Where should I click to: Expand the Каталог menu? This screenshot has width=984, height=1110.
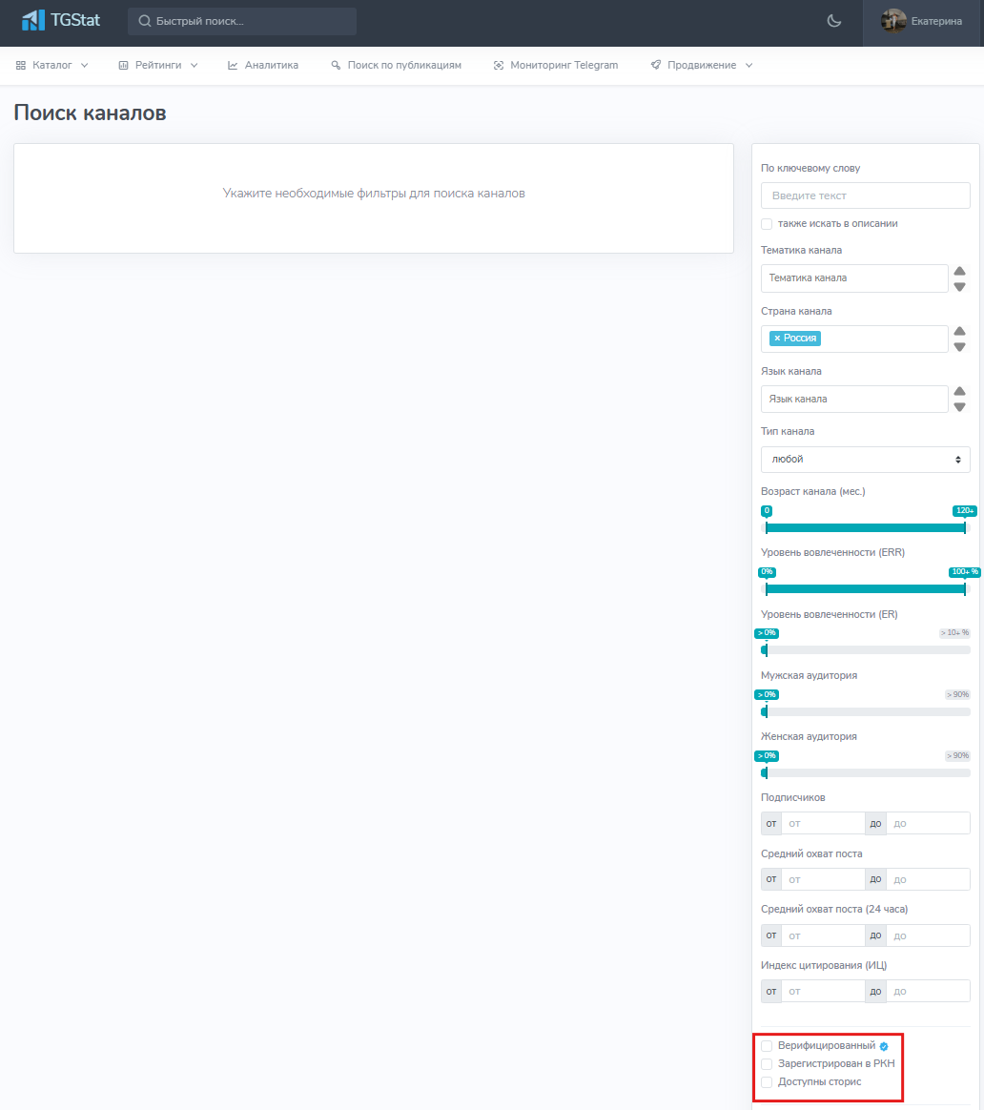click(52, 65)
